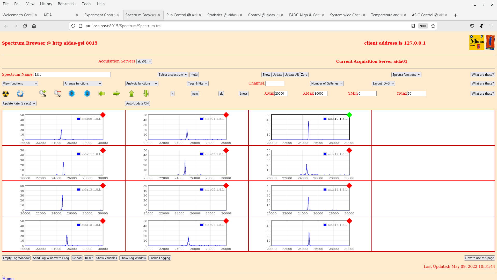Expand the Spectra functions dropdown

click(406, 75)
